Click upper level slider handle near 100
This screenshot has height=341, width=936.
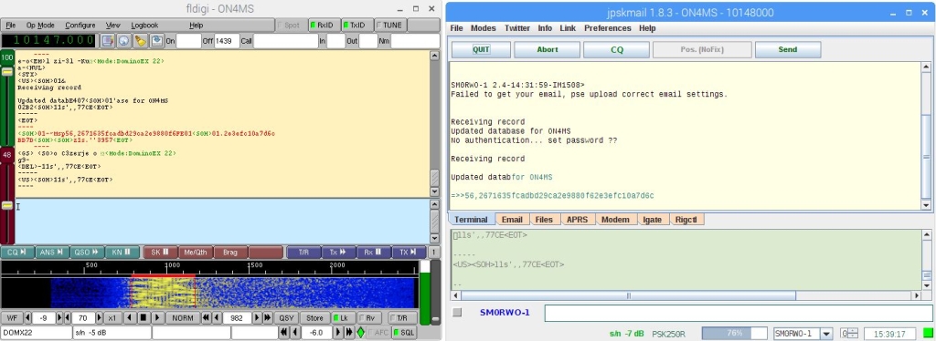6,71
